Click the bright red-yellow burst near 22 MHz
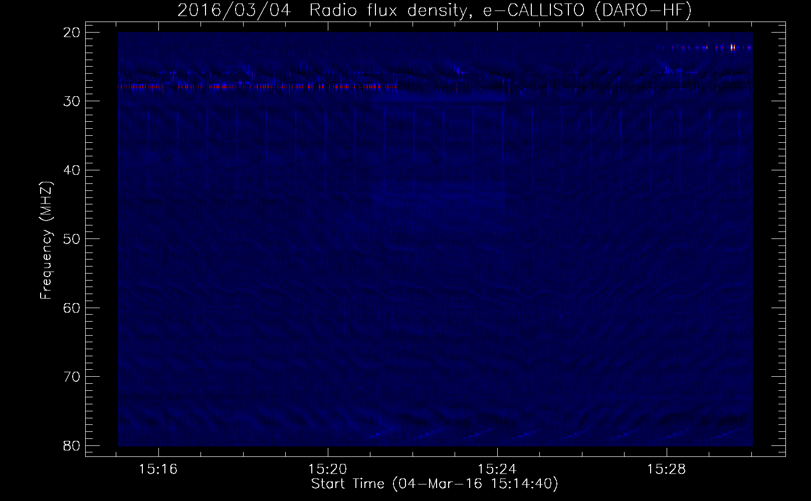 (732, 48)
